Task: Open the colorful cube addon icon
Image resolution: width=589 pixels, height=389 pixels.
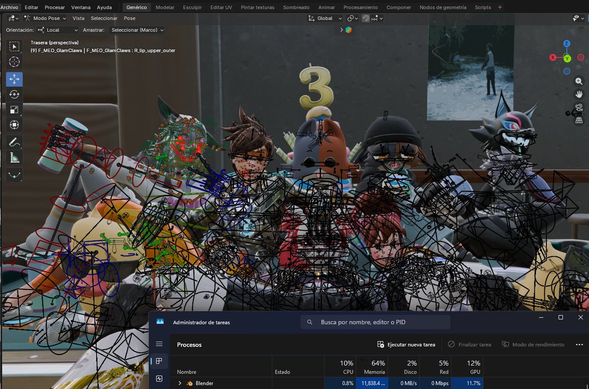Action: point(348,29)
